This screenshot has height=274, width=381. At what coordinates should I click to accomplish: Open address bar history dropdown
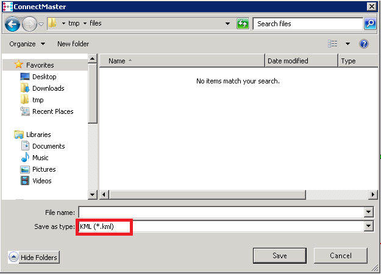pyautogui.click(x=227, y=24)
